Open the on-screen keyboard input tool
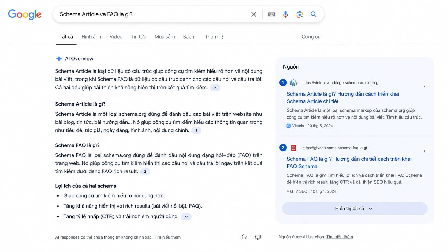This screenshot has width=448, height=252. (x=271, y=14)
